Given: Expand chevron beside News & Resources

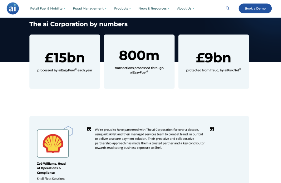Looking at the screenshot, I should 169,9.
